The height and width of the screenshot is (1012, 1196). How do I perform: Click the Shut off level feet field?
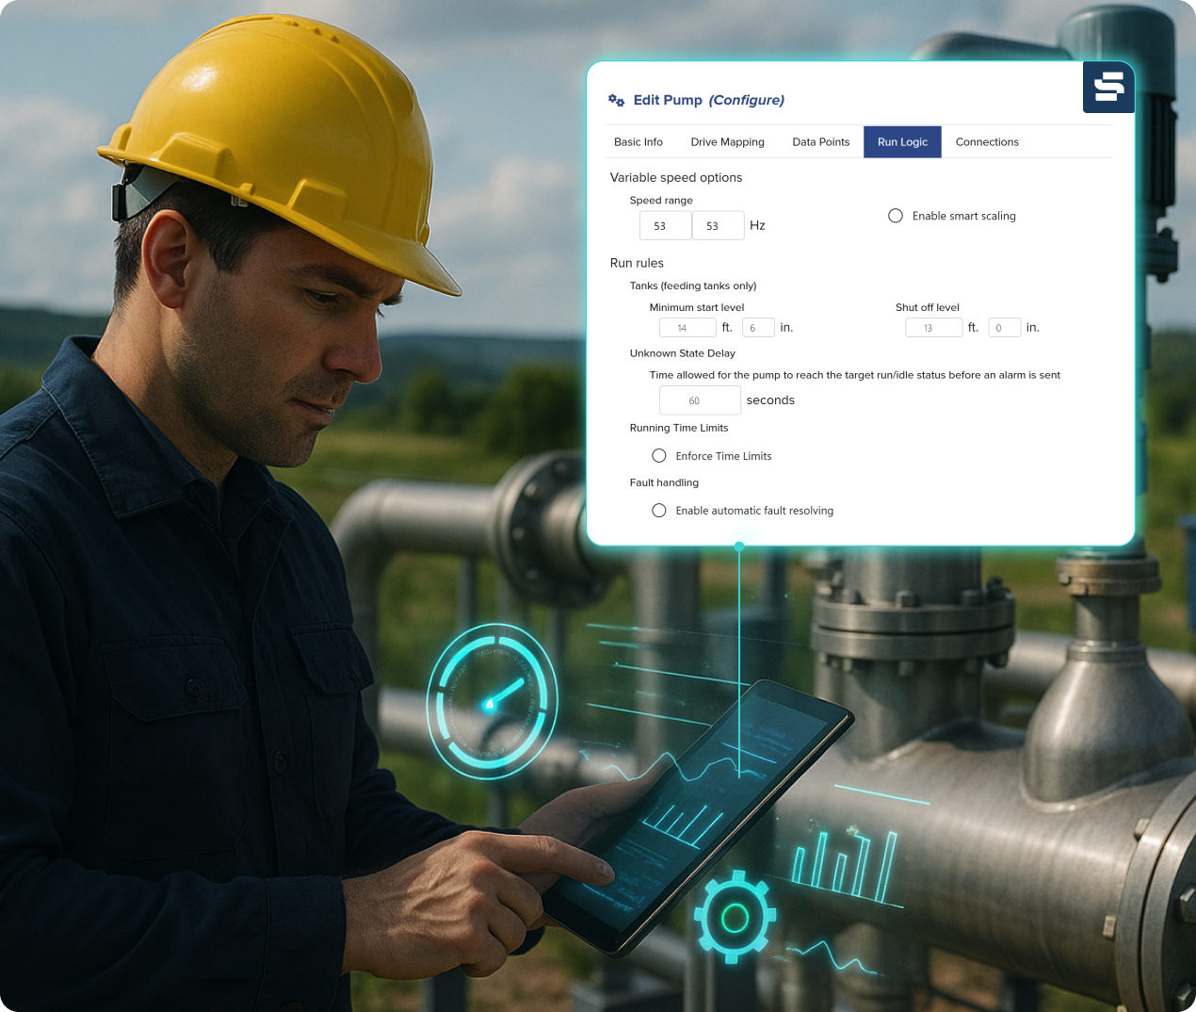coord(933,328)
